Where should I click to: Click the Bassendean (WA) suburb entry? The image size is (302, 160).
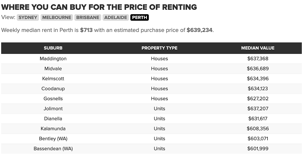pyautogui.click(x=53, y=148)
